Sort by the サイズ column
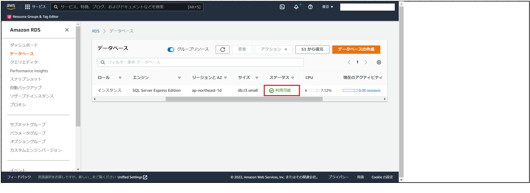The image size is (530, 193). [257, 78]
